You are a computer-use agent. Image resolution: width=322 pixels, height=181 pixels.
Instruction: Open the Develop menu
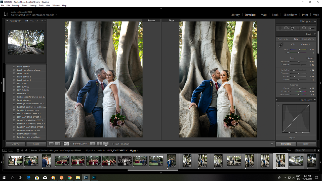coord(16,5)
